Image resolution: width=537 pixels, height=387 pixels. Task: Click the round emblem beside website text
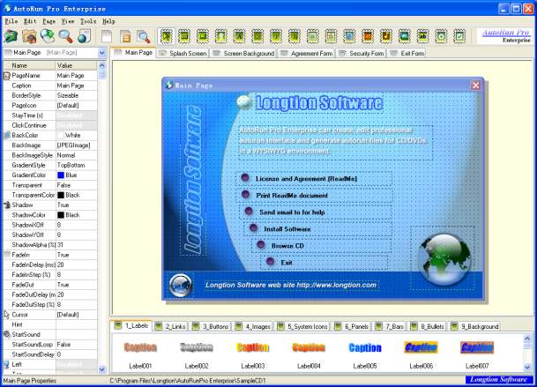[181, 284]
